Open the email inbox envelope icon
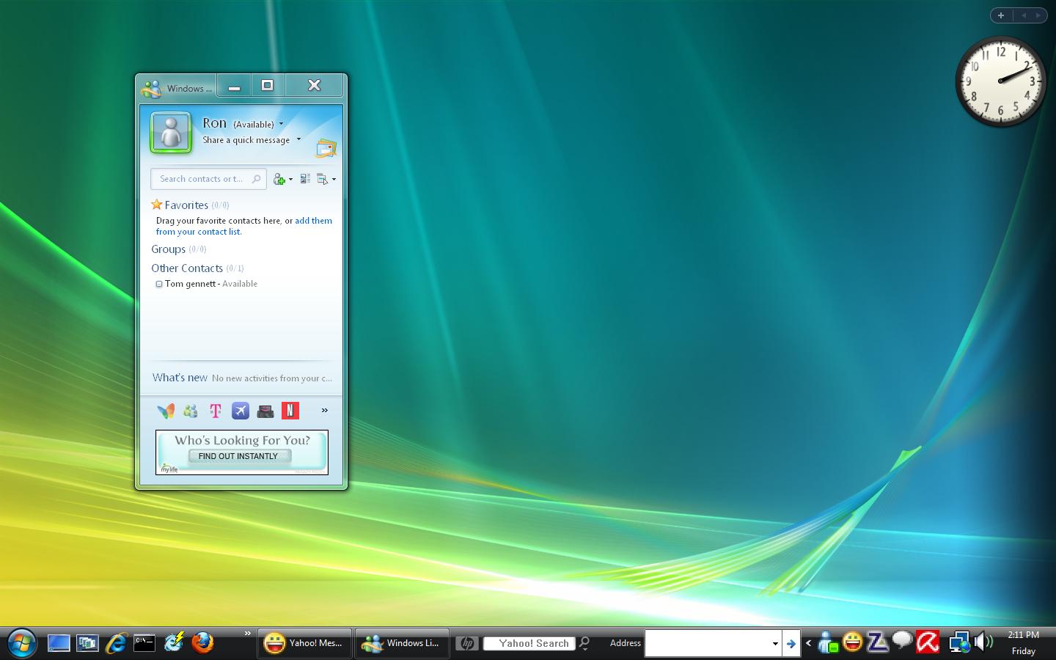Image resolution: width=1056 pixels, height=660 pixels. [x=326, y=149]
